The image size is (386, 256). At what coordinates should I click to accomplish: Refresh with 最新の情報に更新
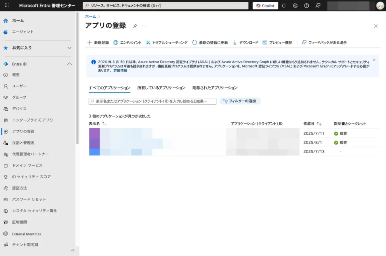pos(210,43)
